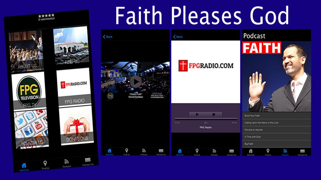Open the Donations gift tile
321x180 pixels.
[76, 125]
